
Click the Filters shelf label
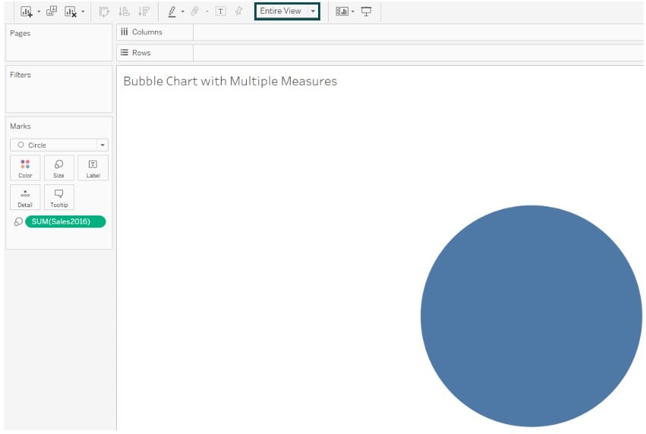tap(20, 74)
